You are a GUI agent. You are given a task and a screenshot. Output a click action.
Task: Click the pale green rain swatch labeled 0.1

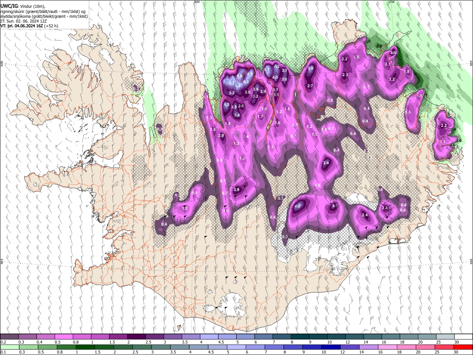[x=10, y=347]
